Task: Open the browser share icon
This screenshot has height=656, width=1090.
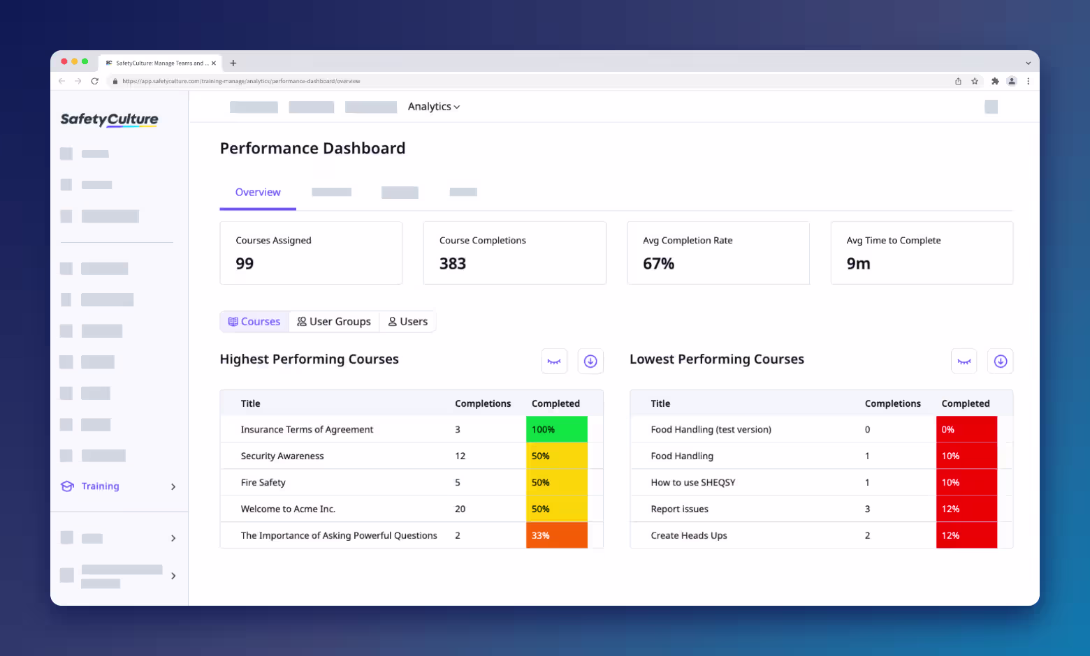Action: point(958,81)
